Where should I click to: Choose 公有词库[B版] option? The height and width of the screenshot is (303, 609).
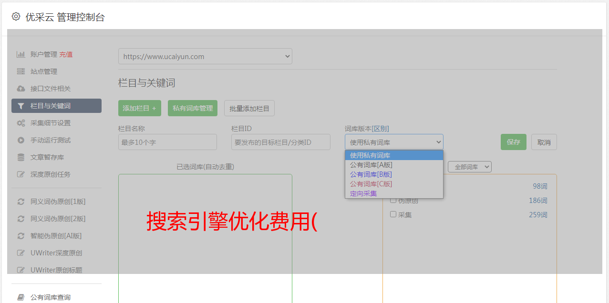[394, 174]
